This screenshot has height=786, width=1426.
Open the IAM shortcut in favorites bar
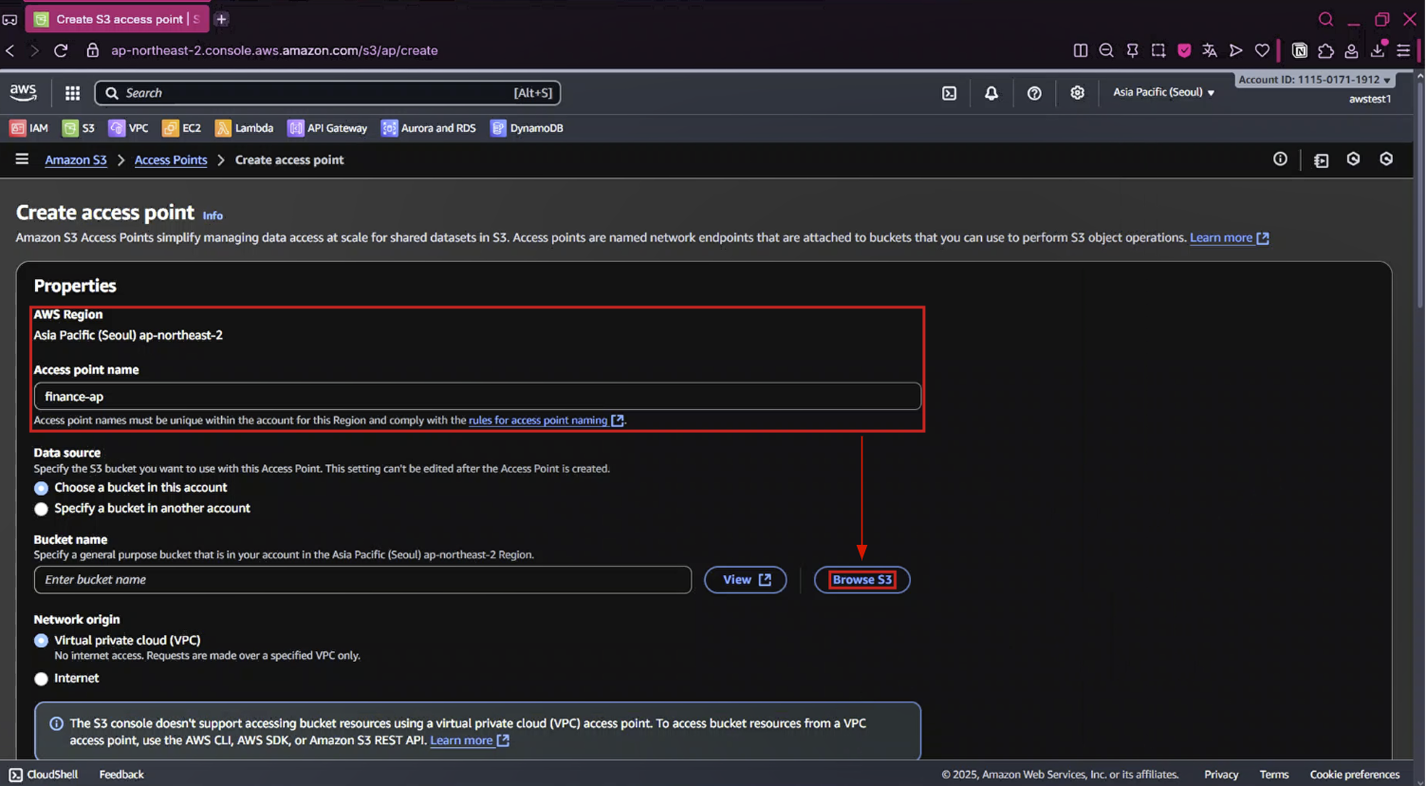point(28,128)
